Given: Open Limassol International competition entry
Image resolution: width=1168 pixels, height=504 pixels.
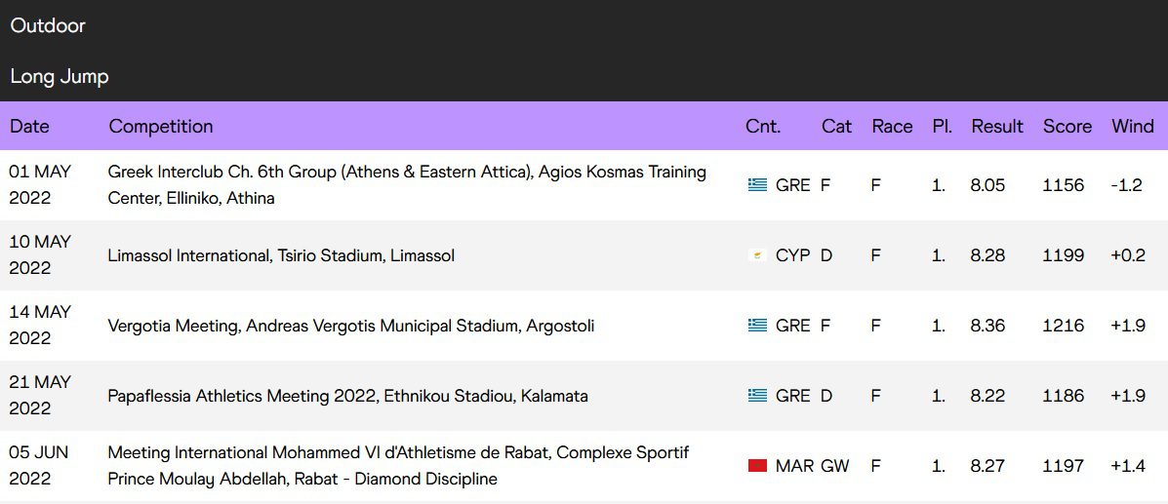Looking at the screenshot, I should pos(281,255).
